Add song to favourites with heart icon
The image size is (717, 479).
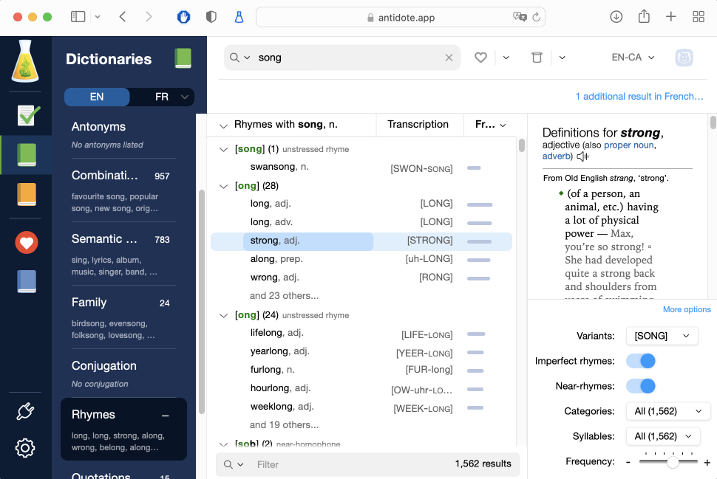click(x=480, y=58)
